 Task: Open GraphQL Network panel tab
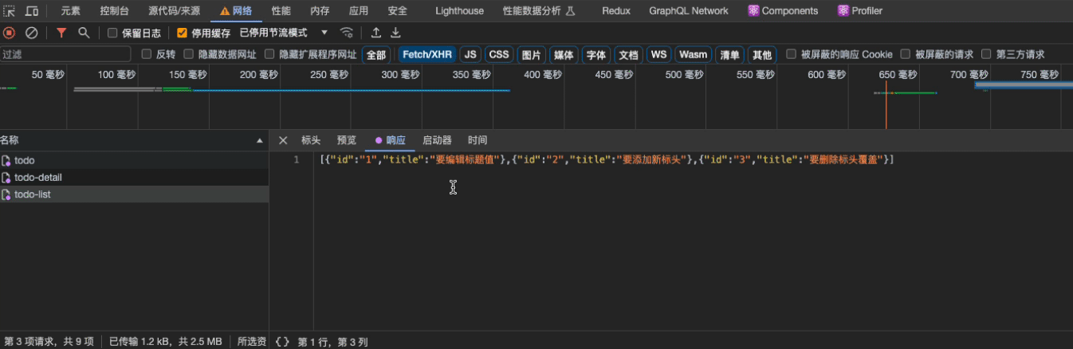click(x=689, y=11)
